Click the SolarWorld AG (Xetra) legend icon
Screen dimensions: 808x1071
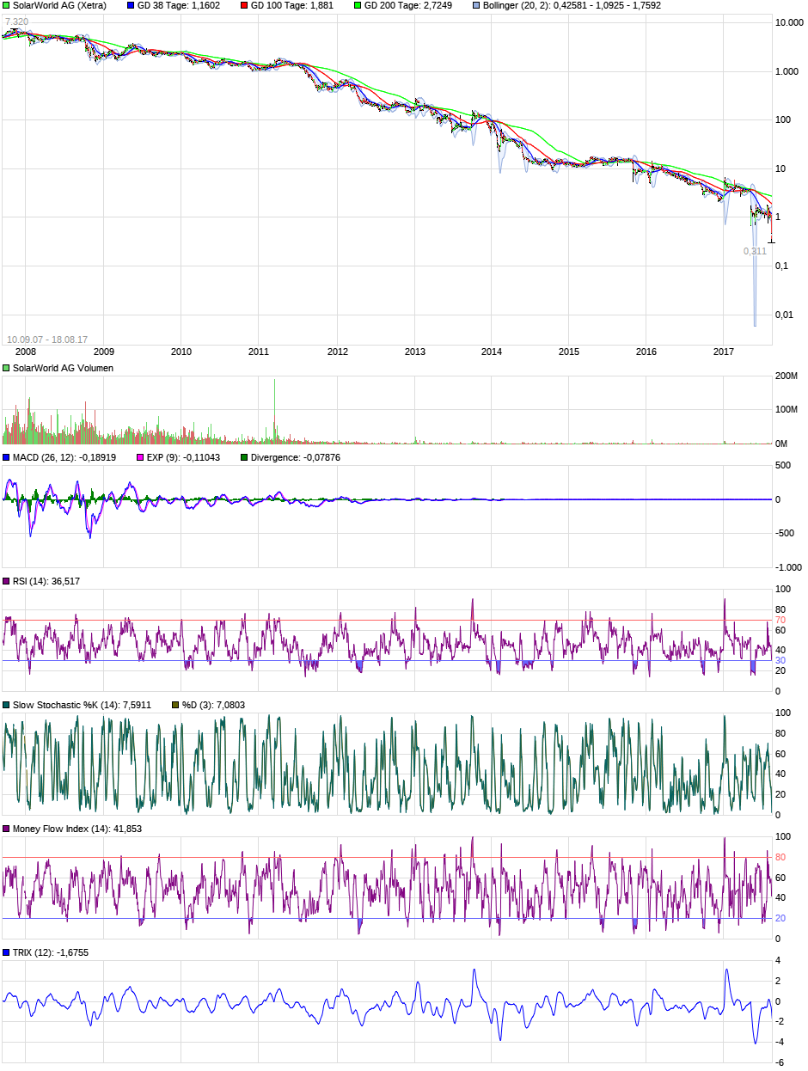pyautogui.click(x=7, y=6)
